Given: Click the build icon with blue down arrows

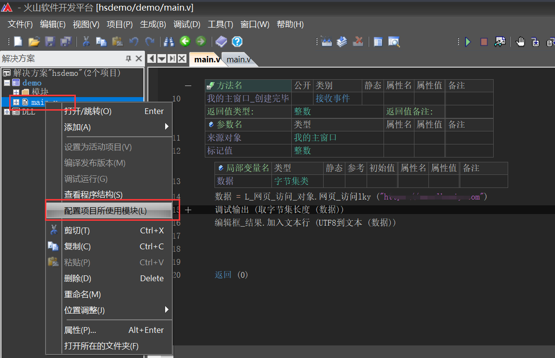Looking at the screenshot, I should point(327,42).
